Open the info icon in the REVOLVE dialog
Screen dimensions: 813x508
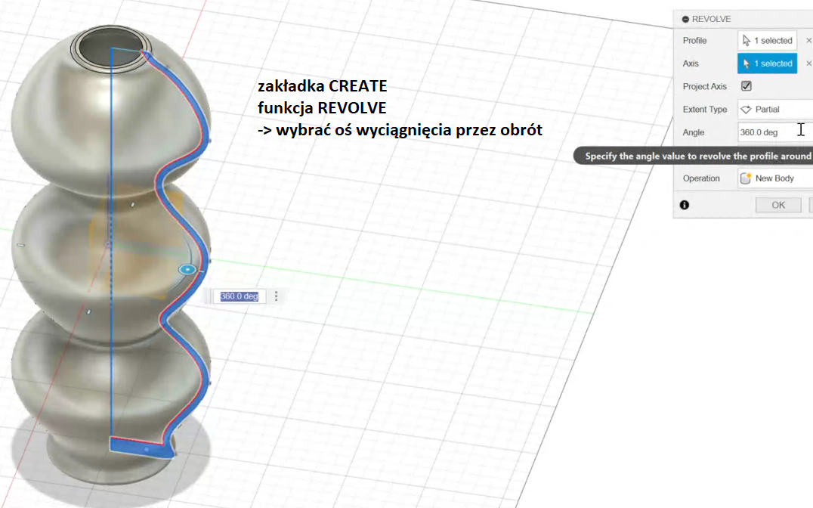coord(685,205)
